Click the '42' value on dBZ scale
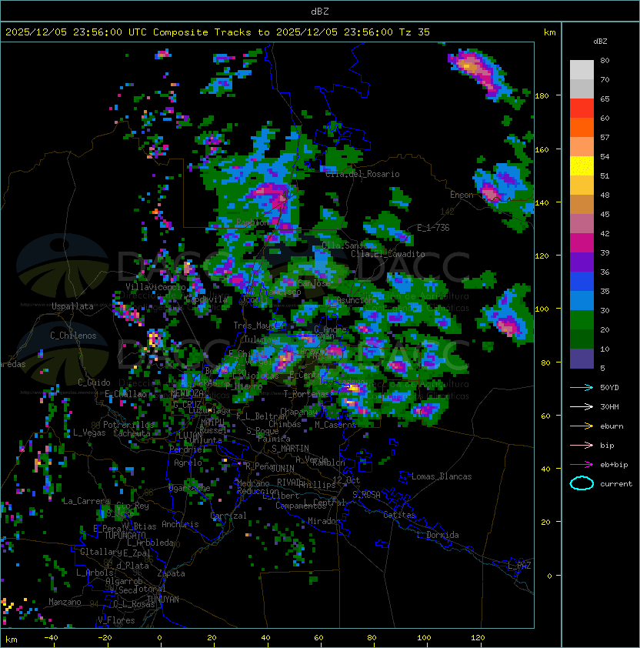This screenshot has height=648, width=640. click(605, 233)
